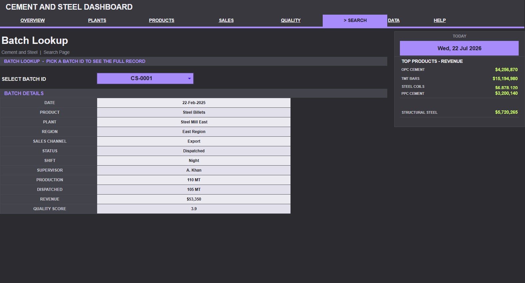Select the active SEARCH tab

tap(355, 20)
